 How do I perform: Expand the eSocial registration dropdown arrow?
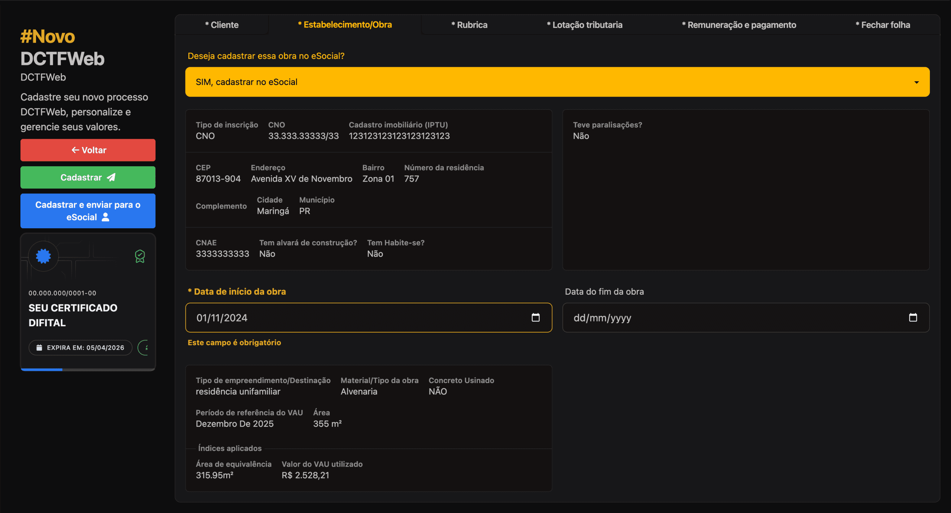(x=916, y=82)
